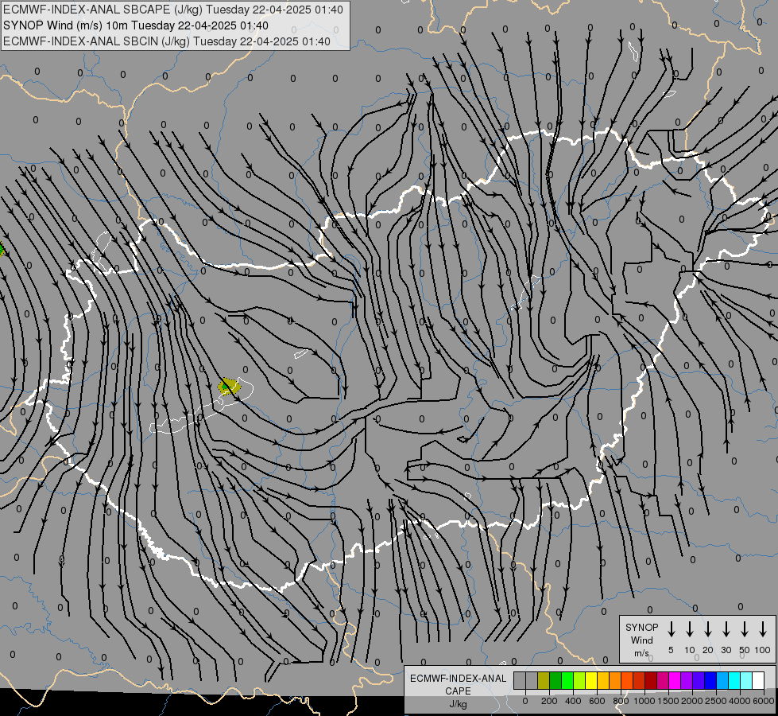Click the SYNOP Wind (m/s) 10m title line

coord(135,25)
